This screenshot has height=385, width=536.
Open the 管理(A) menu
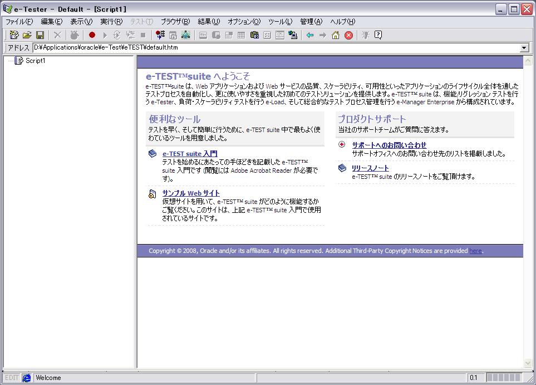coord(311,22)
